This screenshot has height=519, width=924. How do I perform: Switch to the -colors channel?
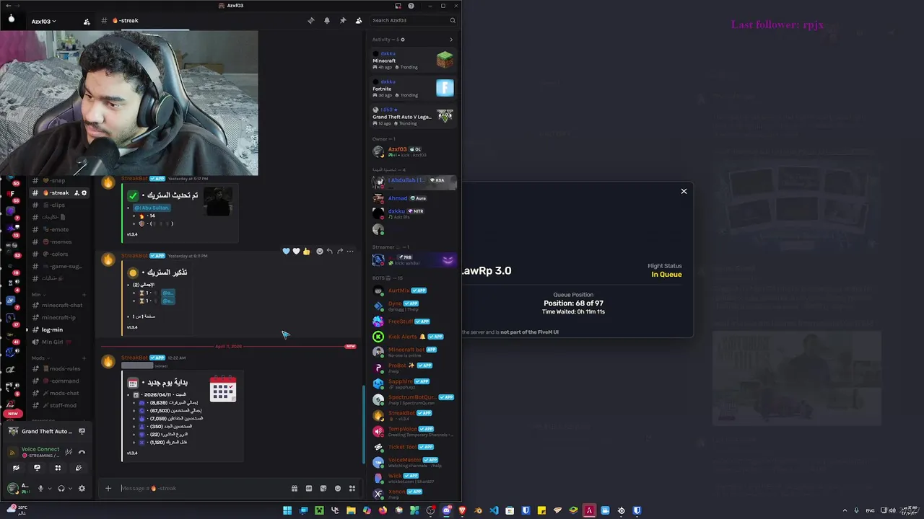click(x=60, y=254)
